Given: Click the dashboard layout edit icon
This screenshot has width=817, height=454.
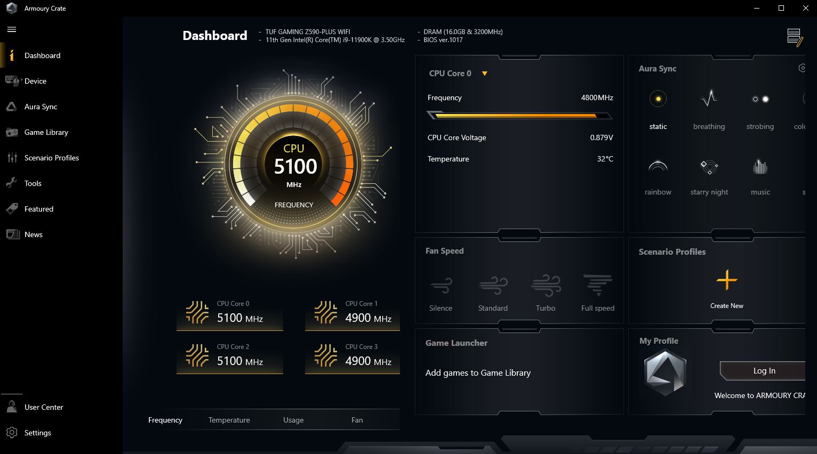Looking at the screenshot, I should pos(795,37).
